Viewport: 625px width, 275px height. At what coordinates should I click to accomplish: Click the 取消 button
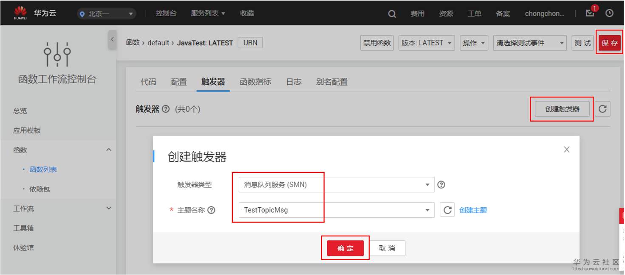point(387,248)
